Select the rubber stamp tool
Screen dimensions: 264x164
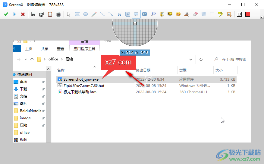tap(187, 14)
